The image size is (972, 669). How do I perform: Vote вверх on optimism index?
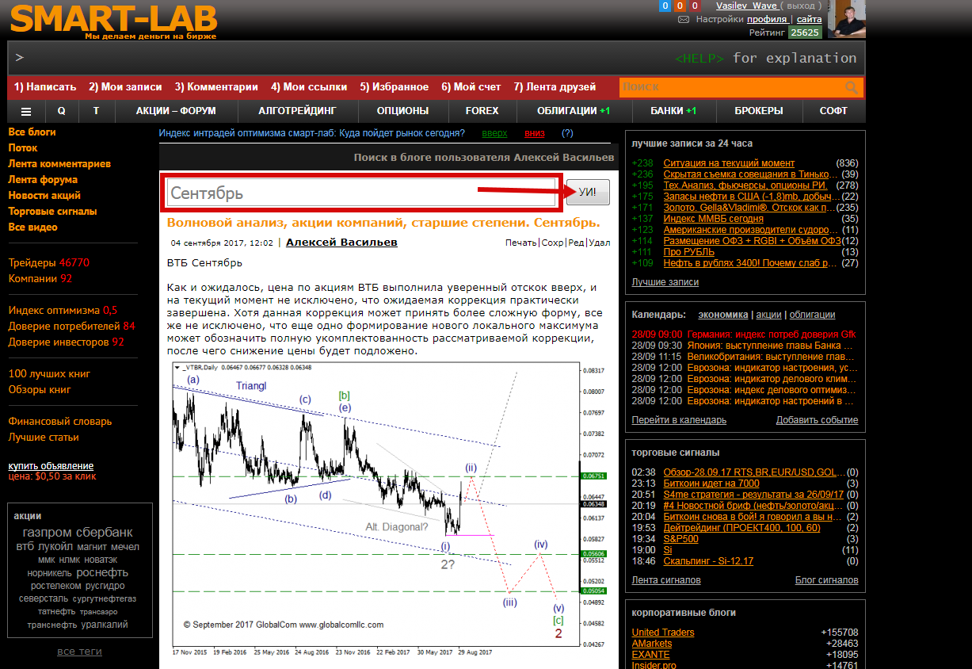494,133
